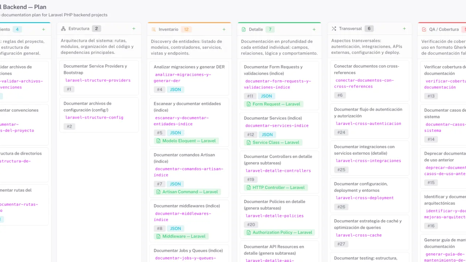Click the HTTP Controller — Laravel tag
This screenshot has width=466, height=262.
point(276,187)
